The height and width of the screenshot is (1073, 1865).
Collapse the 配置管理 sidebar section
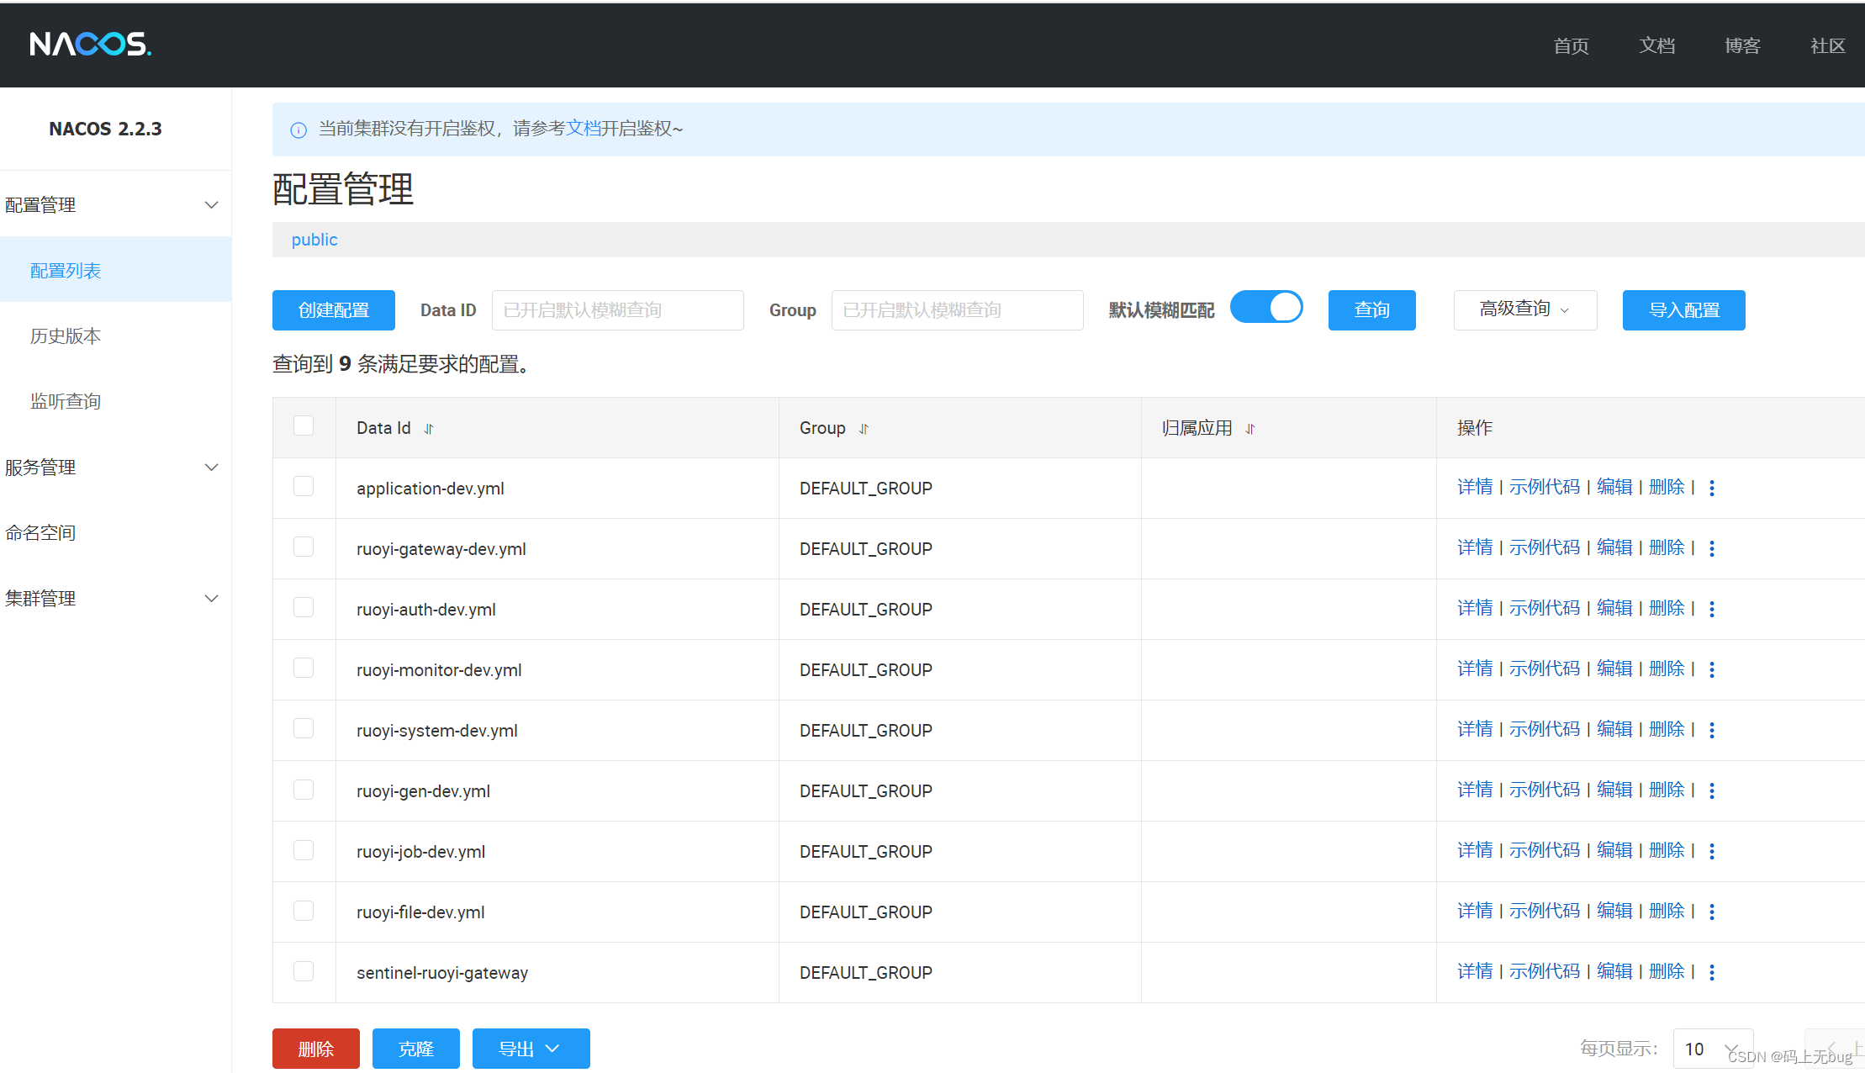[x=212, y=205]
